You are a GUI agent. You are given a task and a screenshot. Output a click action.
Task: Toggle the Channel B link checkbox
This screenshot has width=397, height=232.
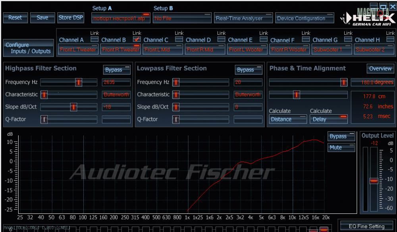pos(137,39)
